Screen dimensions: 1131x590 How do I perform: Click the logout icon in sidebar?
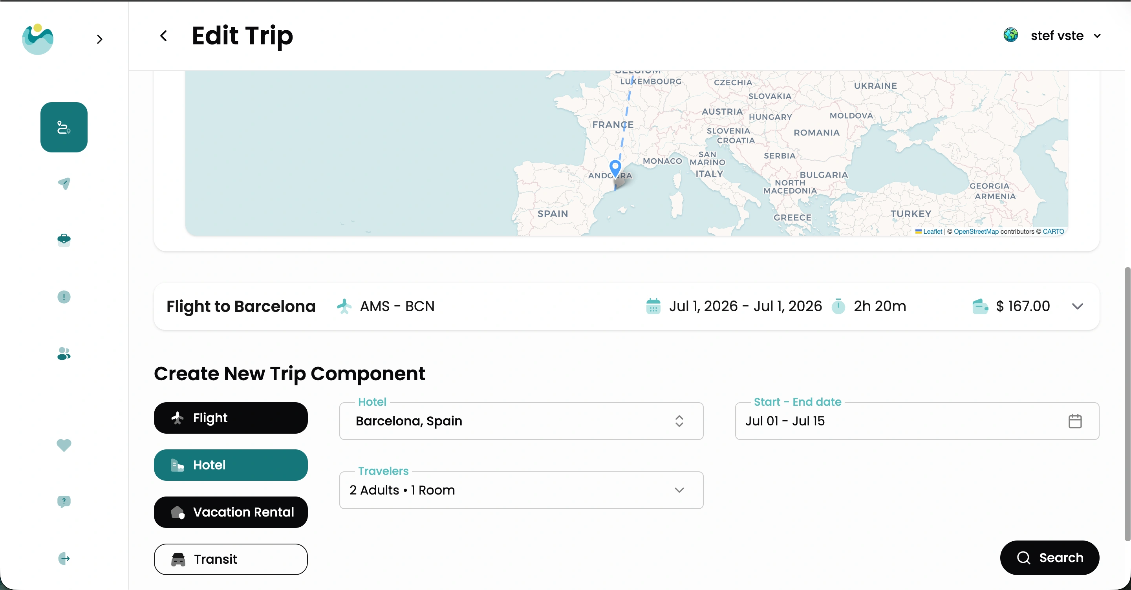[64, 558]
